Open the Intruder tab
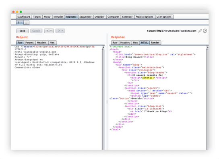The image size is (219, 159). (58, 17)
